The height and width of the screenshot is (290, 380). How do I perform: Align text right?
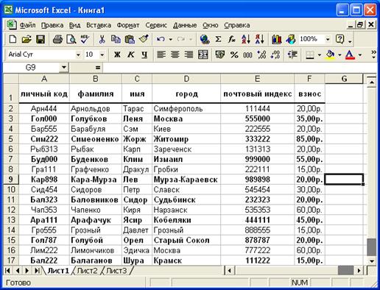click(x=189, y=54)
